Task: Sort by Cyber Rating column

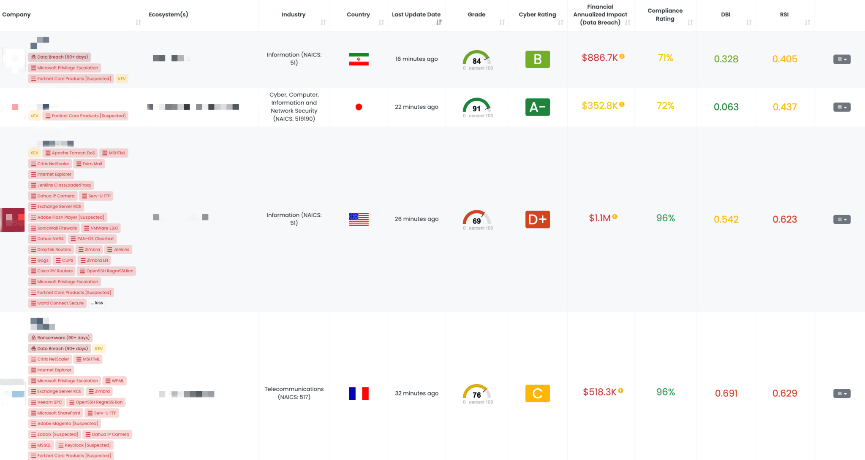Action: click(560, 22)
